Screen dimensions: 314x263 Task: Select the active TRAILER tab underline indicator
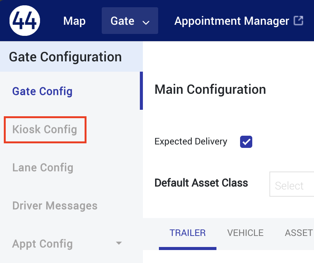(187, 247)
